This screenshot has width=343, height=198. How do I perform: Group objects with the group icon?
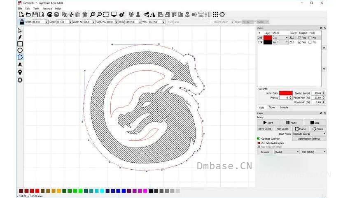tap(131, 15)
